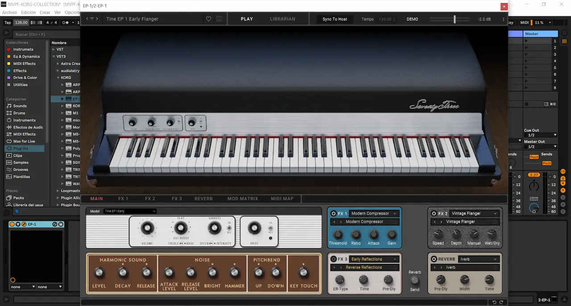Viewport: 571px width, 306px height.
Task: Open FX 2 type dropdown Vintage Flanger
Action: [474, 214]
